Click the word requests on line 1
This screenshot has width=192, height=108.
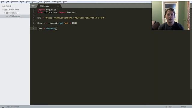click(x=51, y=10)
